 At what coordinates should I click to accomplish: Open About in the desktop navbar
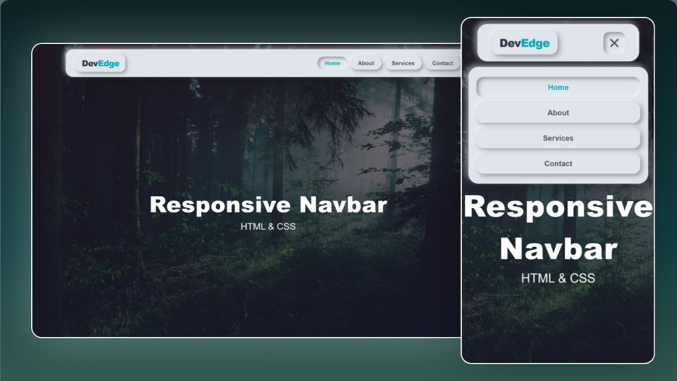coord(365,63)
